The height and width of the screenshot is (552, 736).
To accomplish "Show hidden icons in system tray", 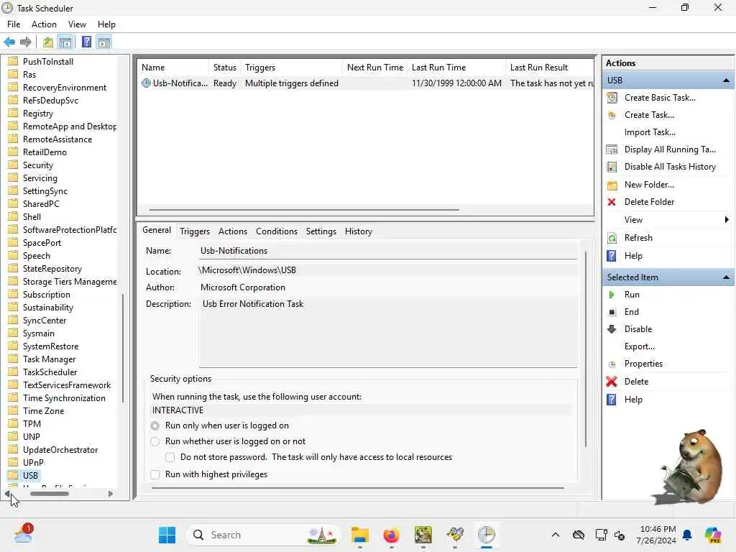I will (556, 535).
